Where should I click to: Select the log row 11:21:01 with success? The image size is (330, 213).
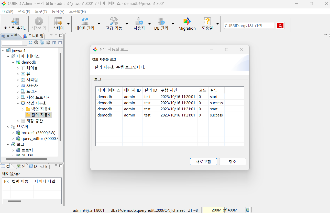tap(170, 115)
